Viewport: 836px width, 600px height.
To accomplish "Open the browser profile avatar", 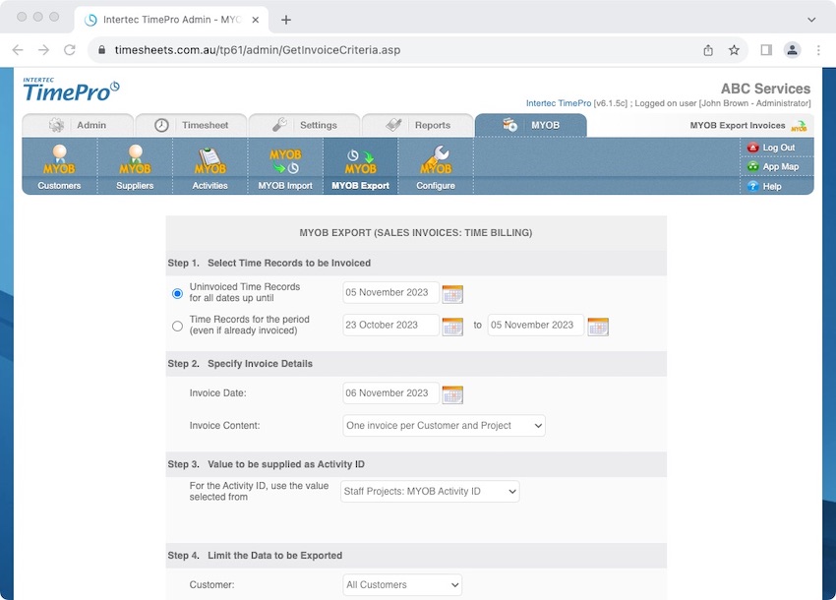I will coord(793,50).
